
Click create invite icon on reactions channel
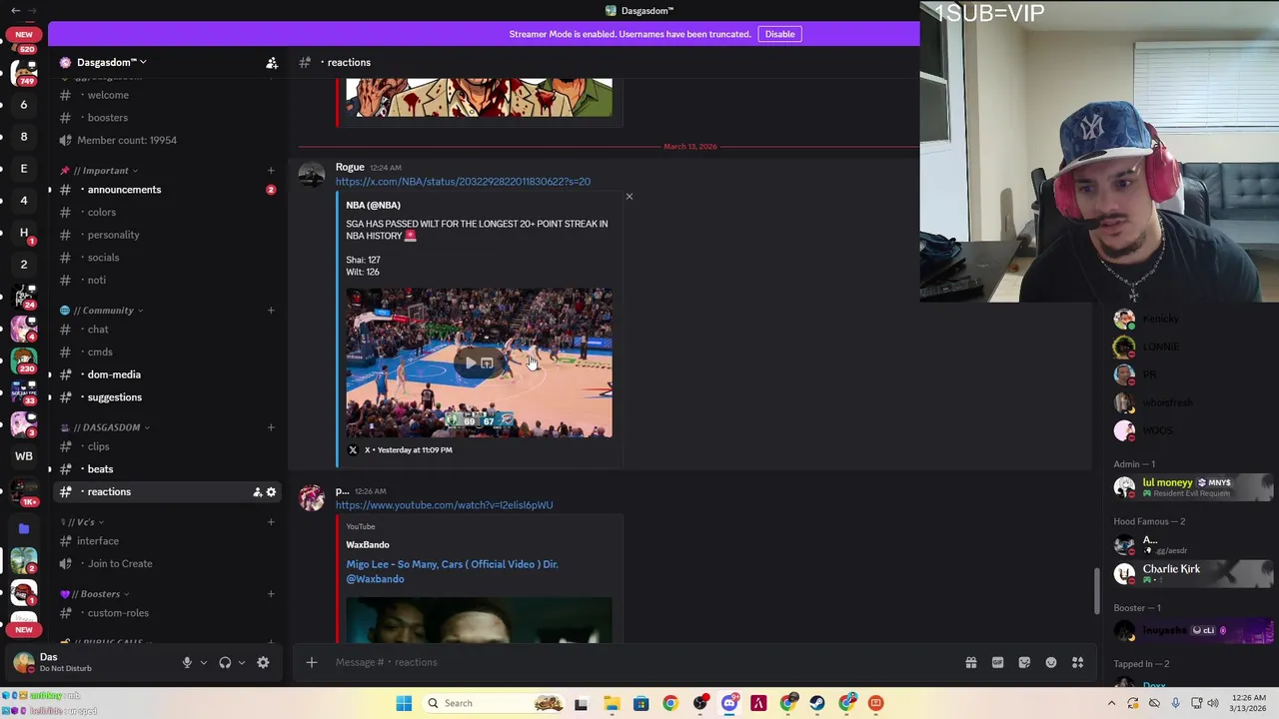click(x=257, y=491)
